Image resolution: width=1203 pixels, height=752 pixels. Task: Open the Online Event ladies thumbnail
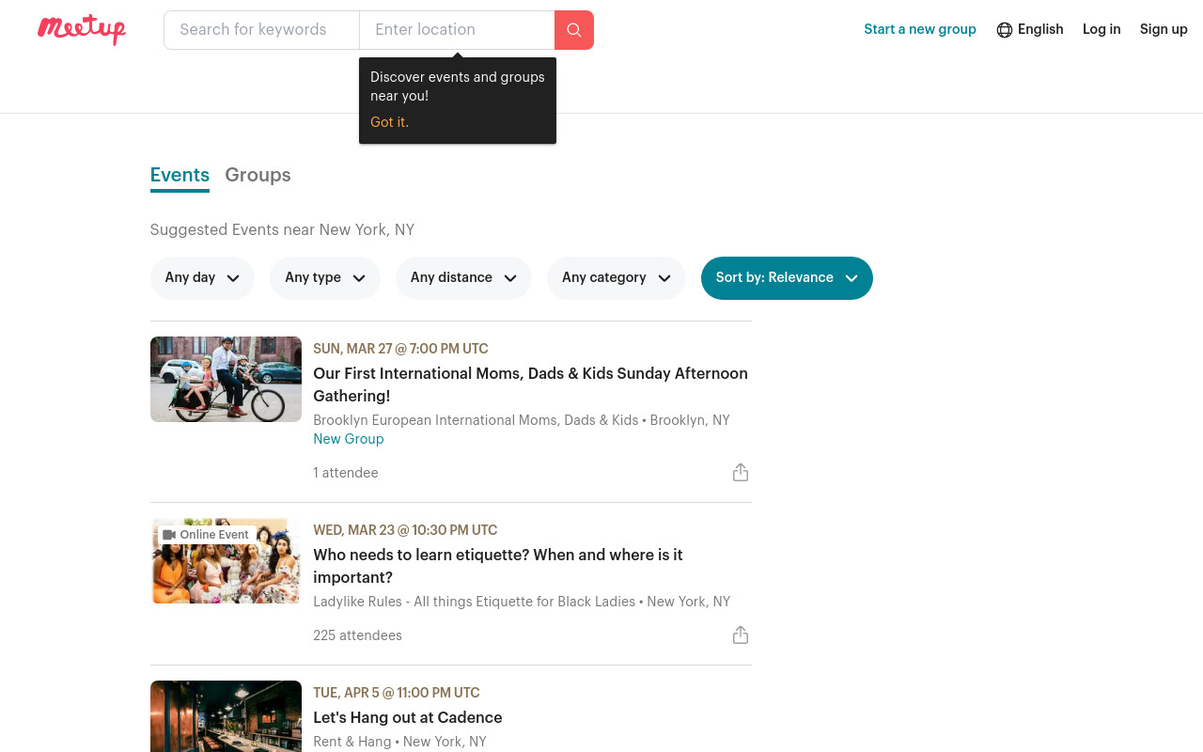[x=226, y=560]
